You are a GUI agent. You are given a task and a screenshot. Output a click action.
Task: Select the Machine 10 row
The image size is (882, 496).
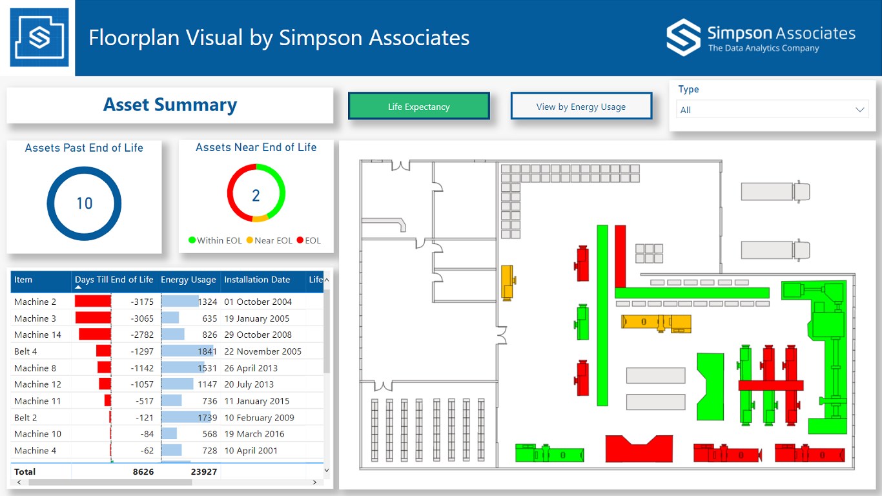pos(167,434)
